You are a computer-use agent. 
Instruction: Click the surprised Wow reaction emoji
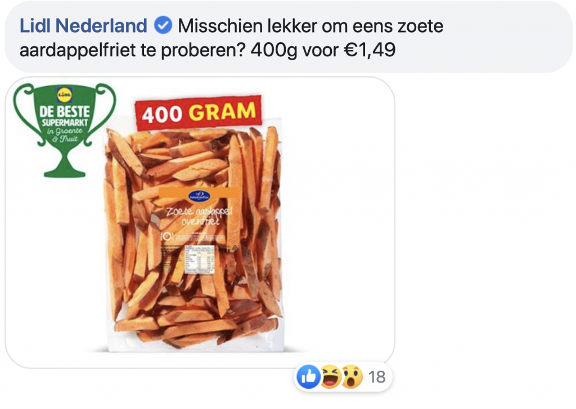point(352,376)
